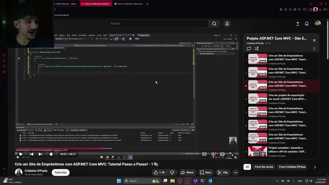
Task: Show more filter chips with right chevron
Action: click(x=315, y=167)
